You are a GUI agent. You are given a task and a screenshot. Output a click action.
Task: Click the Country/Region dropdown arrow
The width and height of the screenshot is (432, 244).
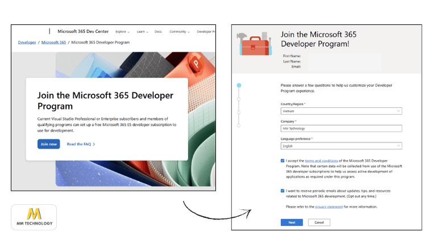(x=398, y=111)
